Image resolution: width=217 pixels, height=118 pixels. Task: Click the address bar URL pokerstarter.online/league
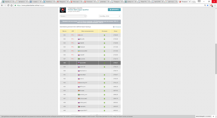click(30, 5)
